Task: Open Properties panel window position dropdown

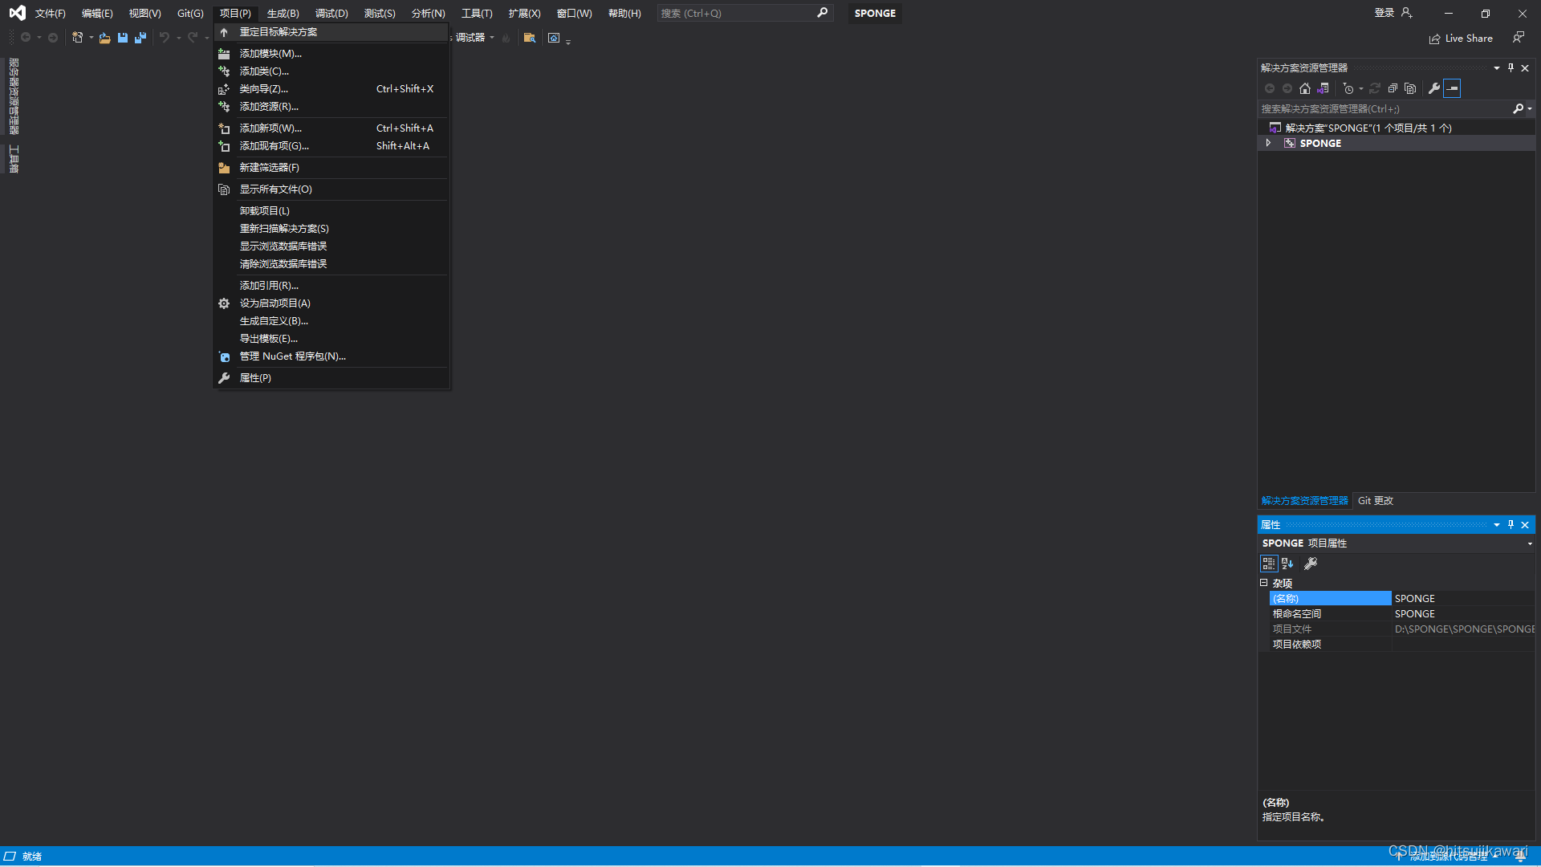Action: [1496, 525]
